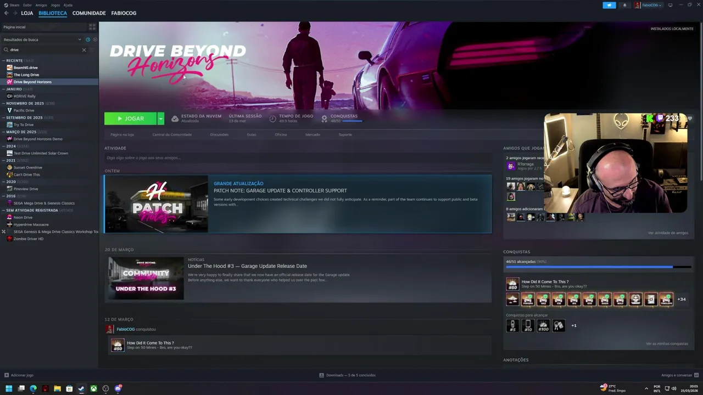The width and height of the screenshot is (703, 395).
Task: Select BeamNG.drive in the library
Action: (x=26, y=67)
